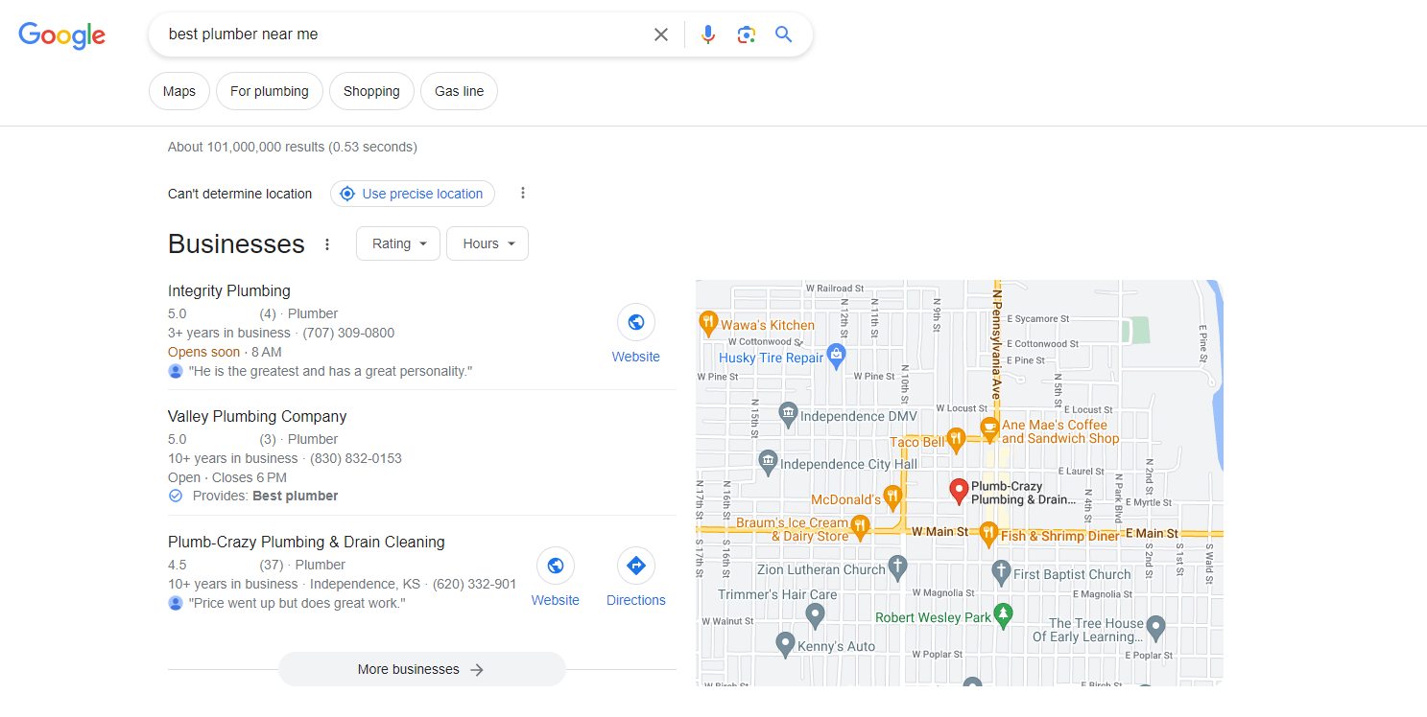Click the About 101,000,000 results text
Image resolution: width=1427 pixels, height=717 pixels.
(293, 147)
